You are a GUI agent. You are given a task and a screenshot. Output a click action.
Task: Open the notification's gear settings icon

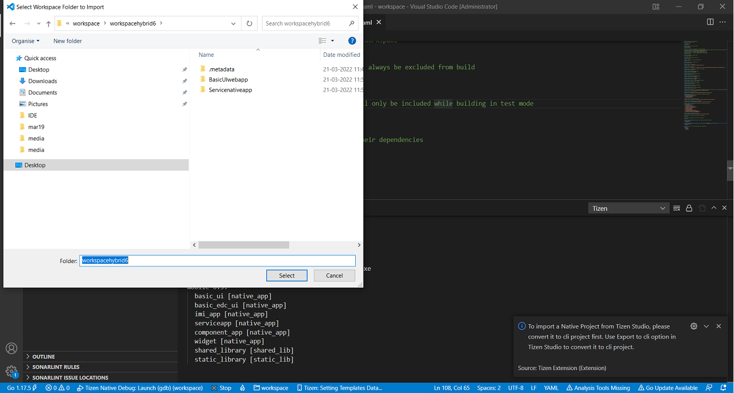(694, 326)
